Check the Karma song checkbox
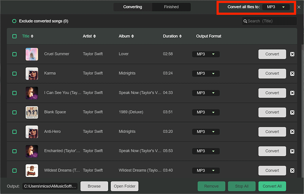The width and height of the screenshot is (304, 194). click(x=14, y=74)
